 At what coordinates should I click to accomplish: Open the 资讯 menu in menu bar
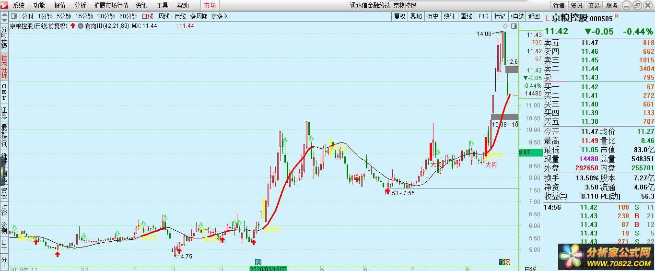click(x=141, y=5)
